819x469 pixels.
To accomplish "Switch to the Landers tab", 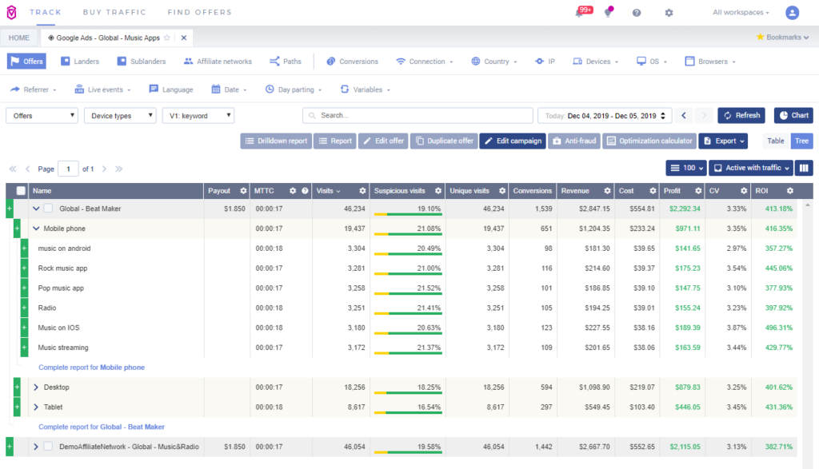I will (81, 62).
